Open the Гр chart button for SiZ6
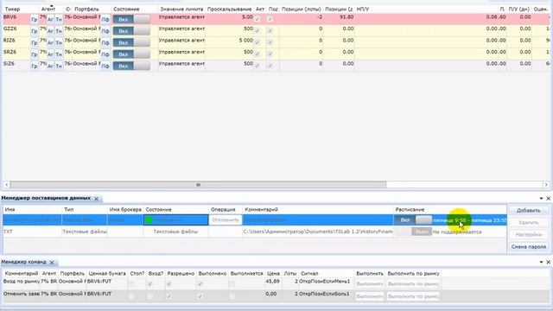This screenshot has height=311, width=553. (x=34, y=66)
